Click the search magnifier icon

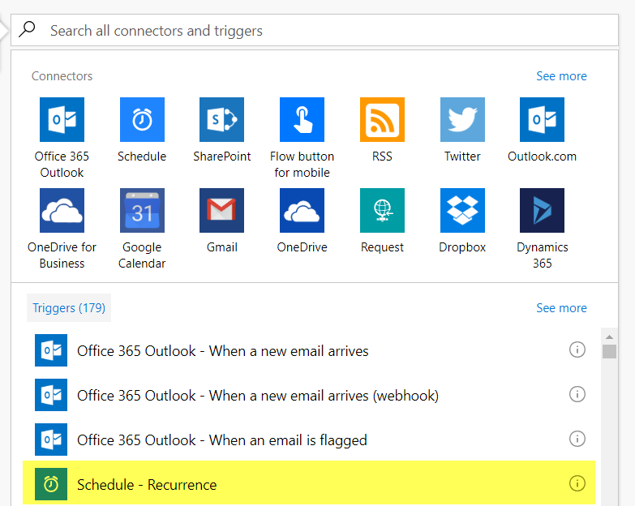27,29
